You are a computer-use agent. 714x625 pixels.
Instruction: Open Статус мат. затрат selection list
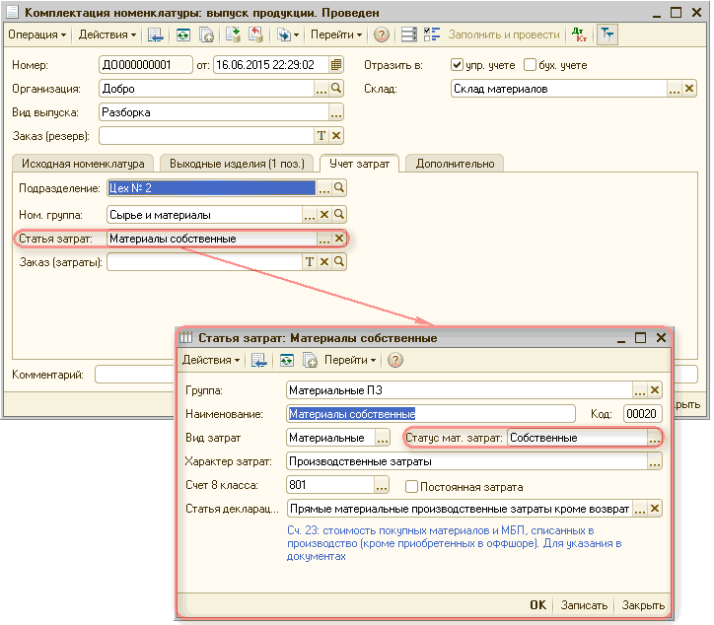pos(655,438)
